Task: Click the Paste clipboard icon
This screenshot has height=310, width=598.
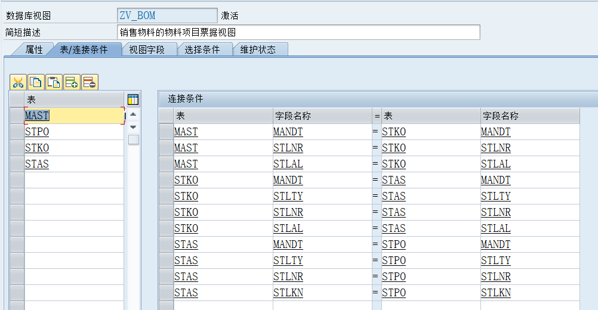Action: point(54,82)
